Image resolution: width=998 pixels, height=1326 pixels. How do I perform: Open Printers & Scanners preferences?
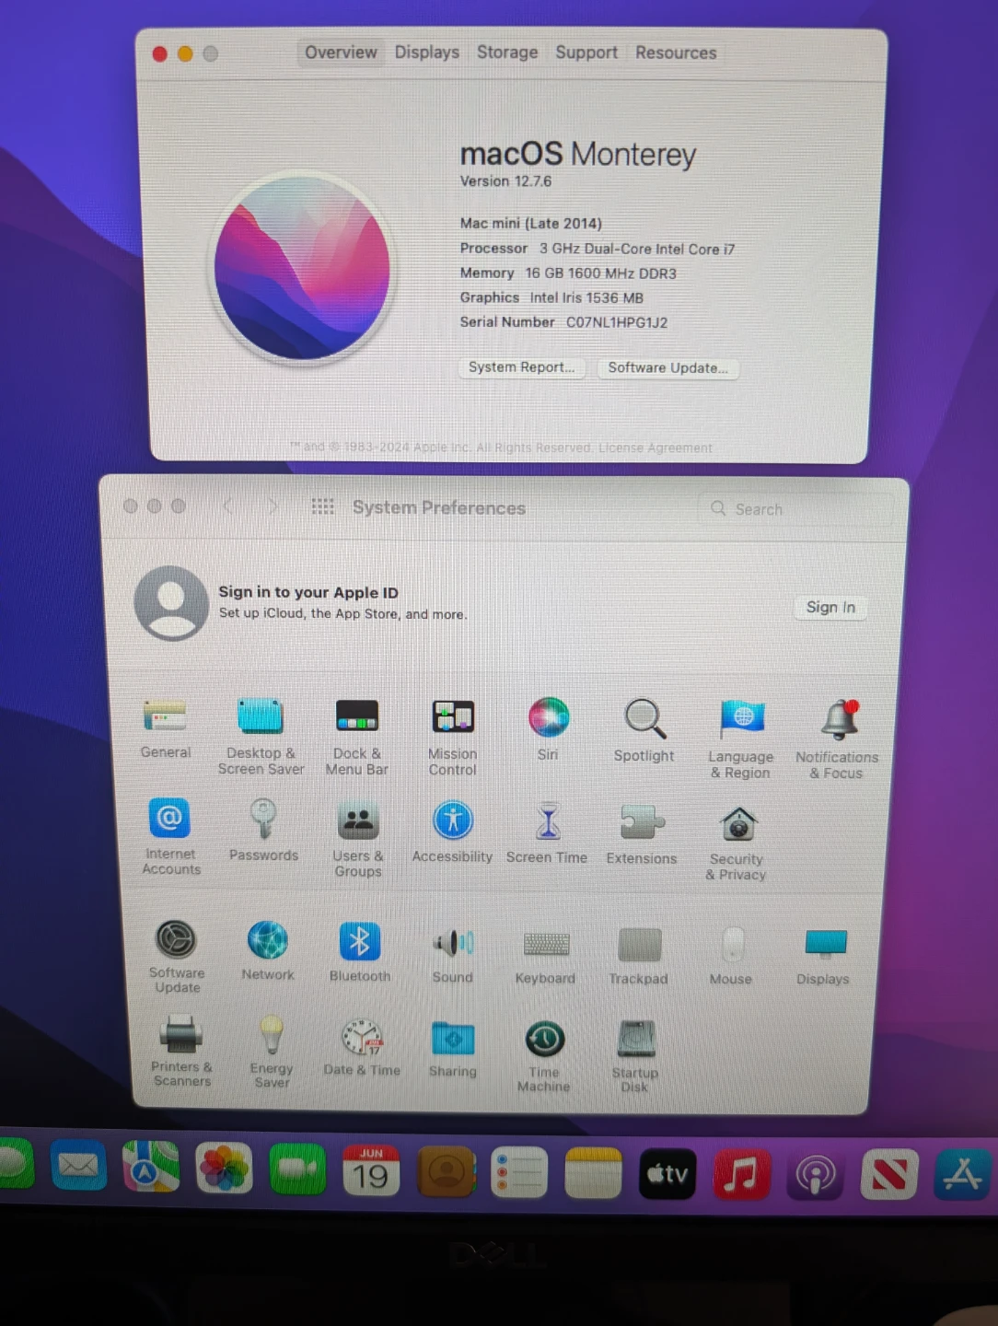181,1036
